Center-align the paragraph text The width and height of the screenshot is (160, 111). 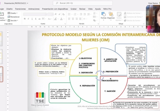pos(73,19)
